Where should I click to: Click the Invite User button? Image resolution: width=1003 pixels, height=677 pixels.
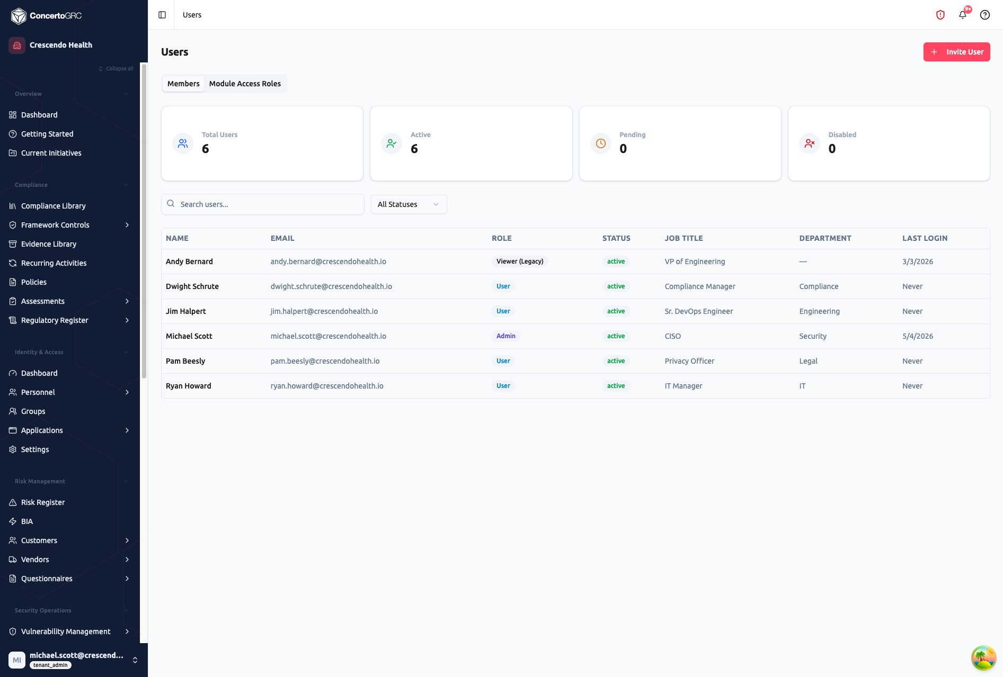pos(956,52)
